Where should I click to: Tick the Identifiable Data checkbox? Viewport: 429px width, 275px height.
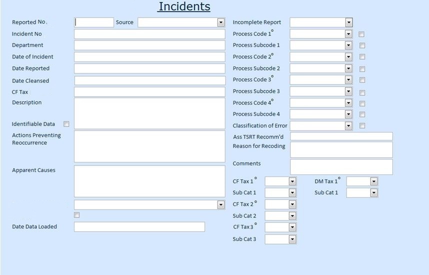click(66, 124)
